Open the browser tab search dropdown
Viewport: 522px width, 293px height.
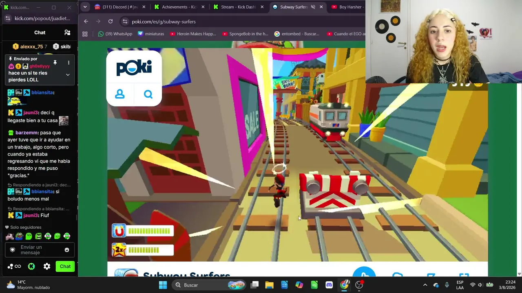pyautogui.click(x=85, y=7)
